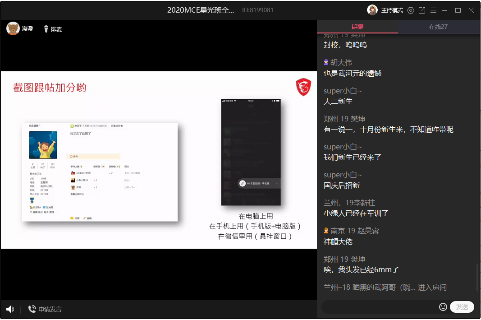The width and height of the screenshot is (481, 320).
Task: Click the slide line 在手机上用（手机版+电脑版）
Action: [x=255, y=226]
